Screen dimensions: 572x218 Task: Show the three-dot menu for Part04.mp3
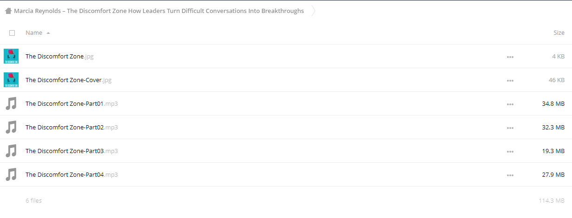pyautogui.click(x=510, y=175)
